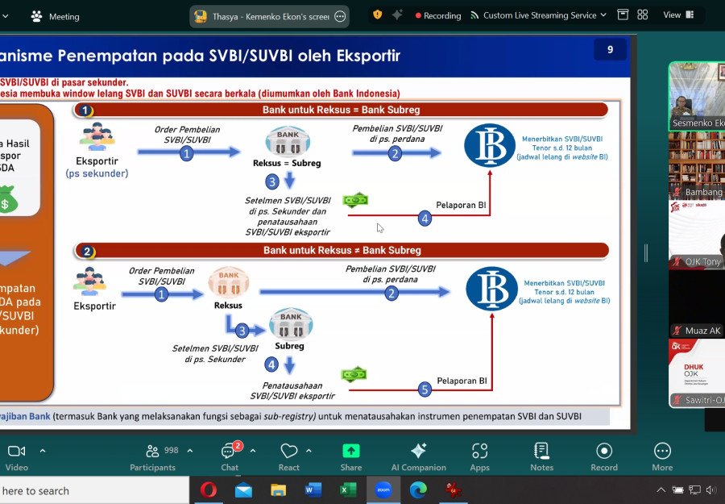Open the React heart menu
Viewport: 725px width, 504px height.
(x=289, y=456)
